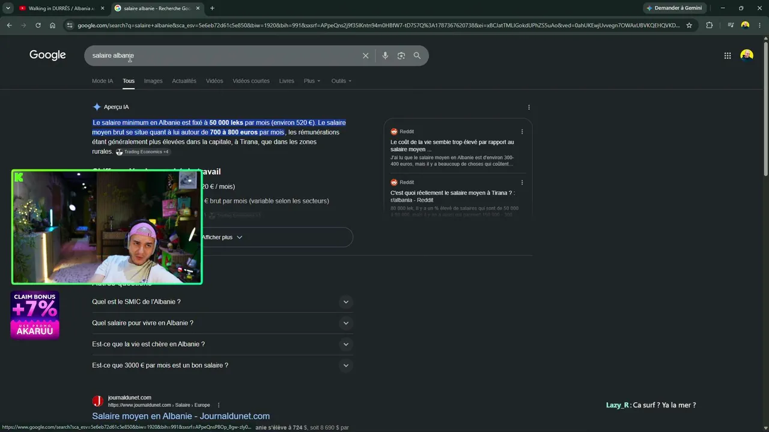
Task: Open the Google apps grid
Action: coord(728,56)
